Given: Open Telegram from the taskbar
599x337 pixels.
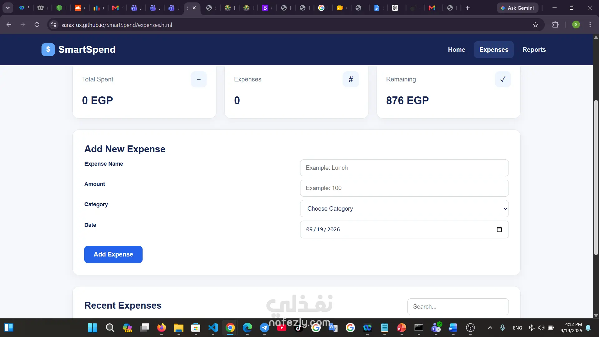Looking at the screenshot, I should 265,328.
